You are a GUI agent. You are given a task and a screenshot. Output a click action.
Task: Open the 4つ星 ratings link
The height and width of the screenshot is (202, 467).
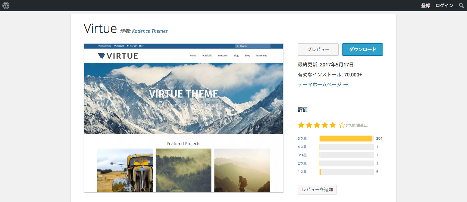[302, 147]
